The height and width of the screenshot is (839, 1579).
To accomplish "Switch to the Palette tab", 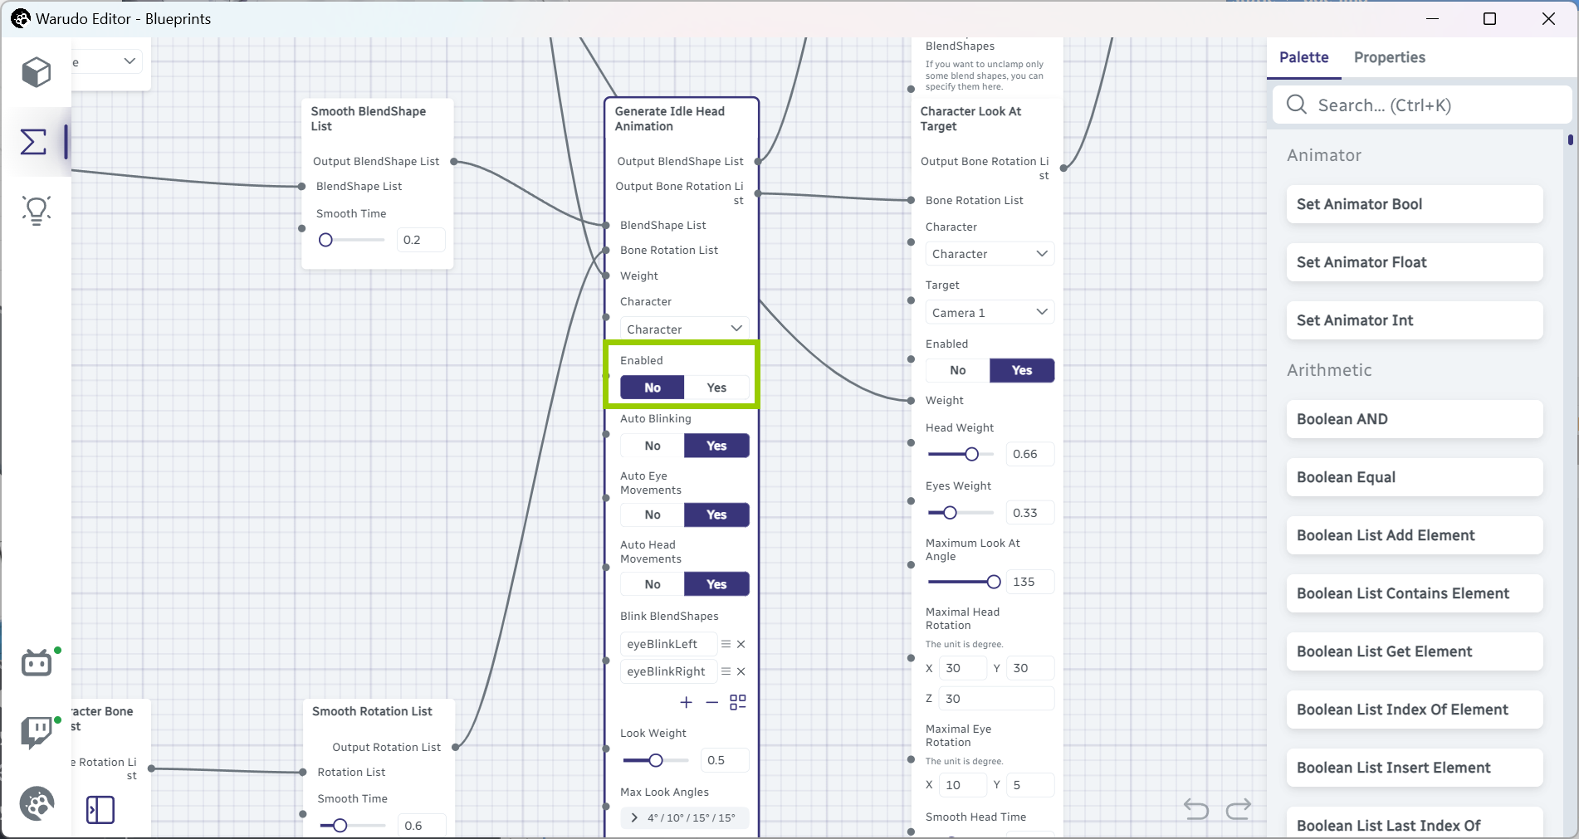I will point(1303,57).
